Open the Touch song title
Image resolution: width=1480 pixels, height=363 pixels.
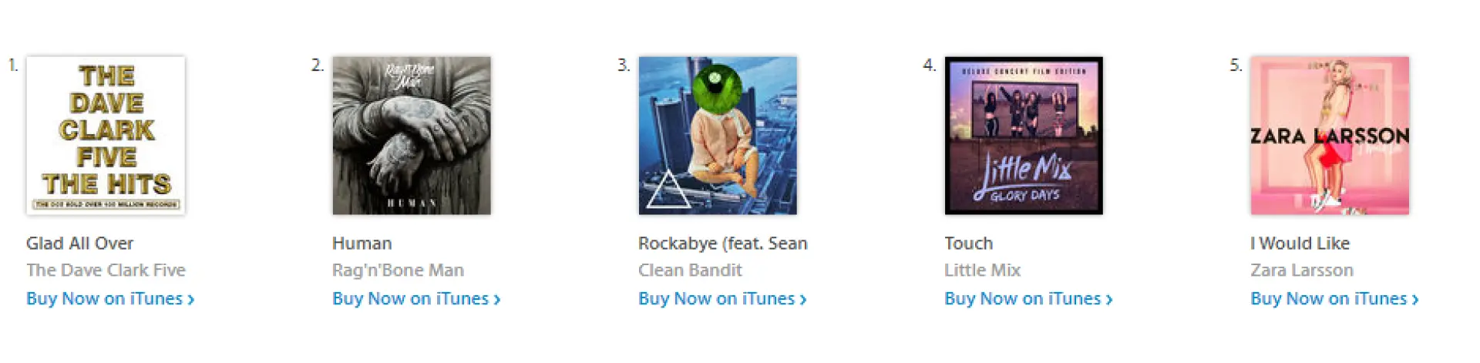[969, 244]
